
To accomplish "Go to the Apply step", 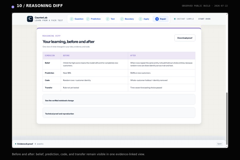I will pos(144,19).
